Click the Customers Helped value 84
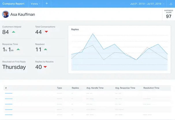The image size is (175, 120). tap(5, 32)
